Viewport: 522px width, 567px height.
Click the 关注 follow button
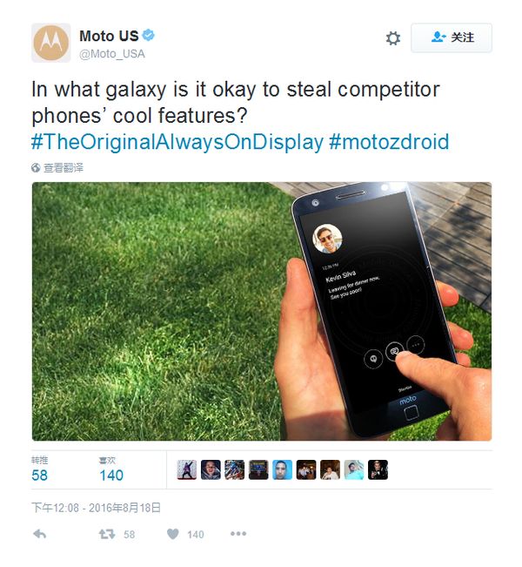pyautogui.click(x=452, y=37)
